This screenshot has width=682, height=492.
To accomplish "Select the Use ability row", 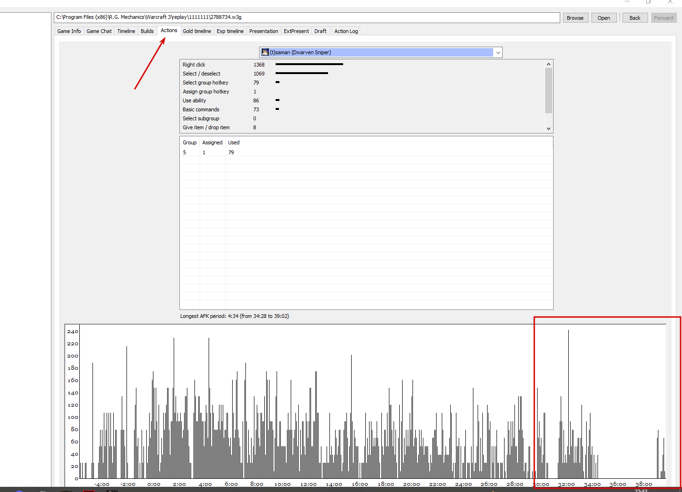I will 362,100.
